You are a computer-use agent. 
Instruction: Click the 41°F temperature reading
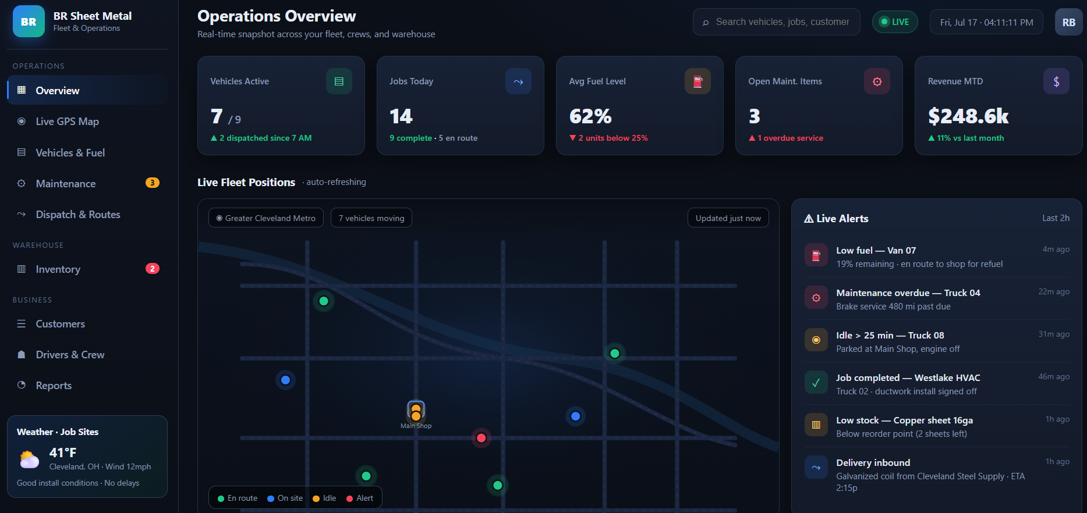pos(63,453)
